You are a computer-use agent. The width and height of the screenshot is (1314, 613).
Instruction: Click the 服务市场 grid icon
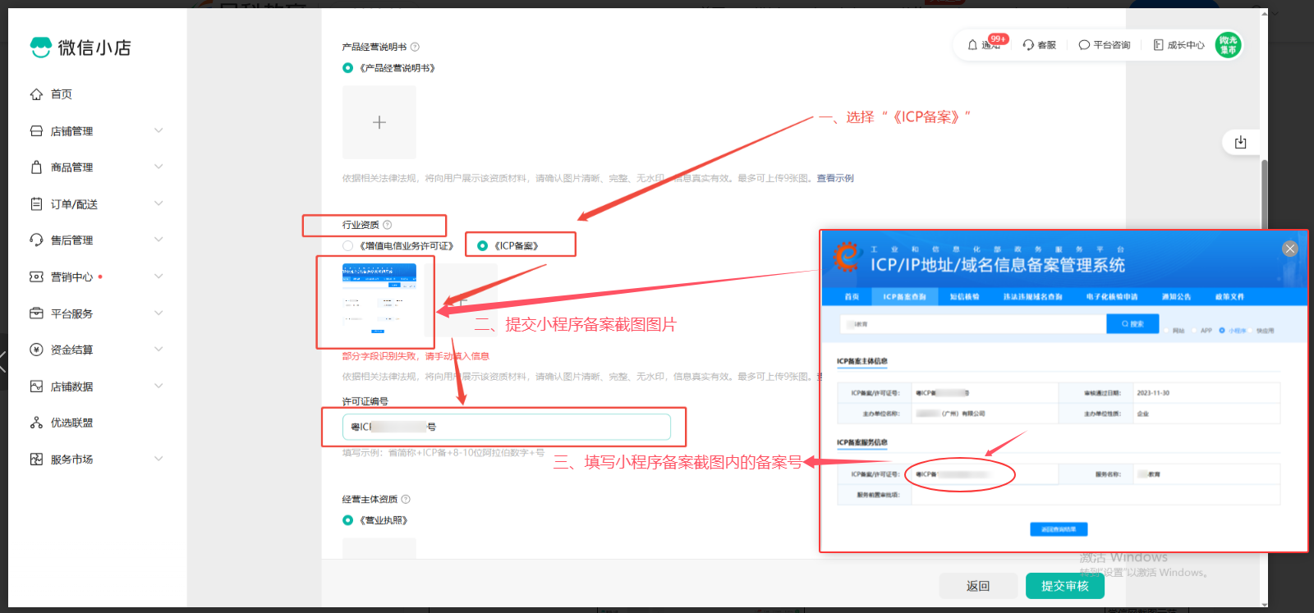pos(36,460)
